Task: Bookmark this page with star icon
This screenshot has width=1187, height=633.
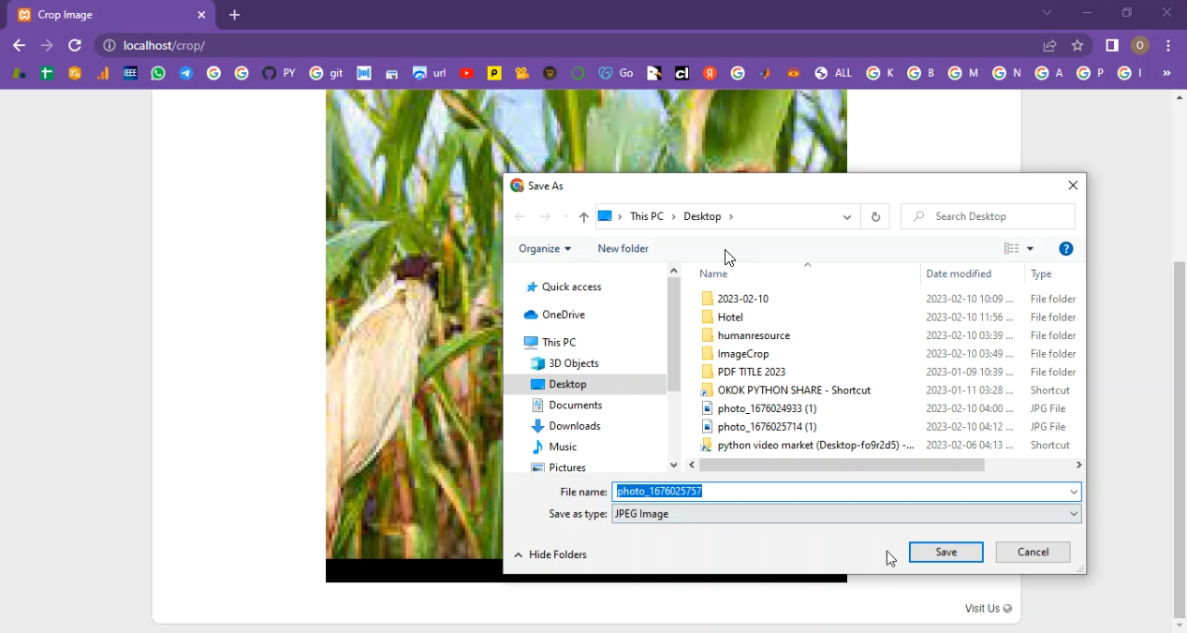Action: (x=1077, y=45)
